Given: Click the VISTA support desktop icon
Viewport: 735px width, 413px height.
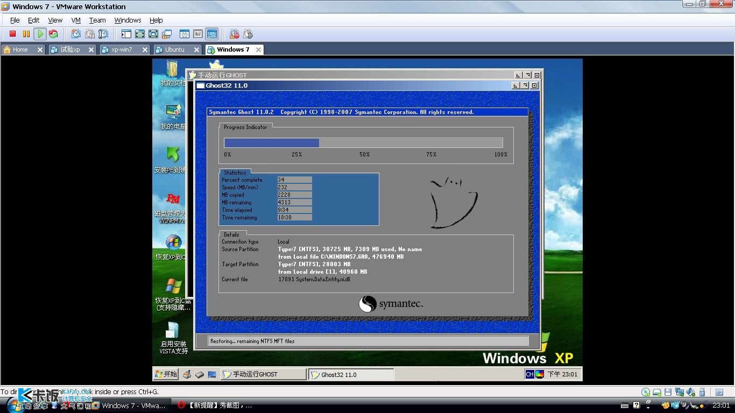Looking at the screenshot, I should pos(173,338).
